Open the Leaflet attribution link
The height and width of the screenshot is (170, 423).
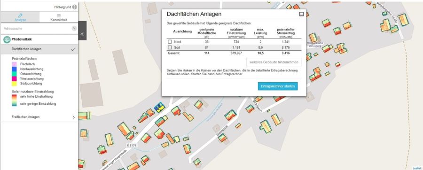tap(417, 169)
